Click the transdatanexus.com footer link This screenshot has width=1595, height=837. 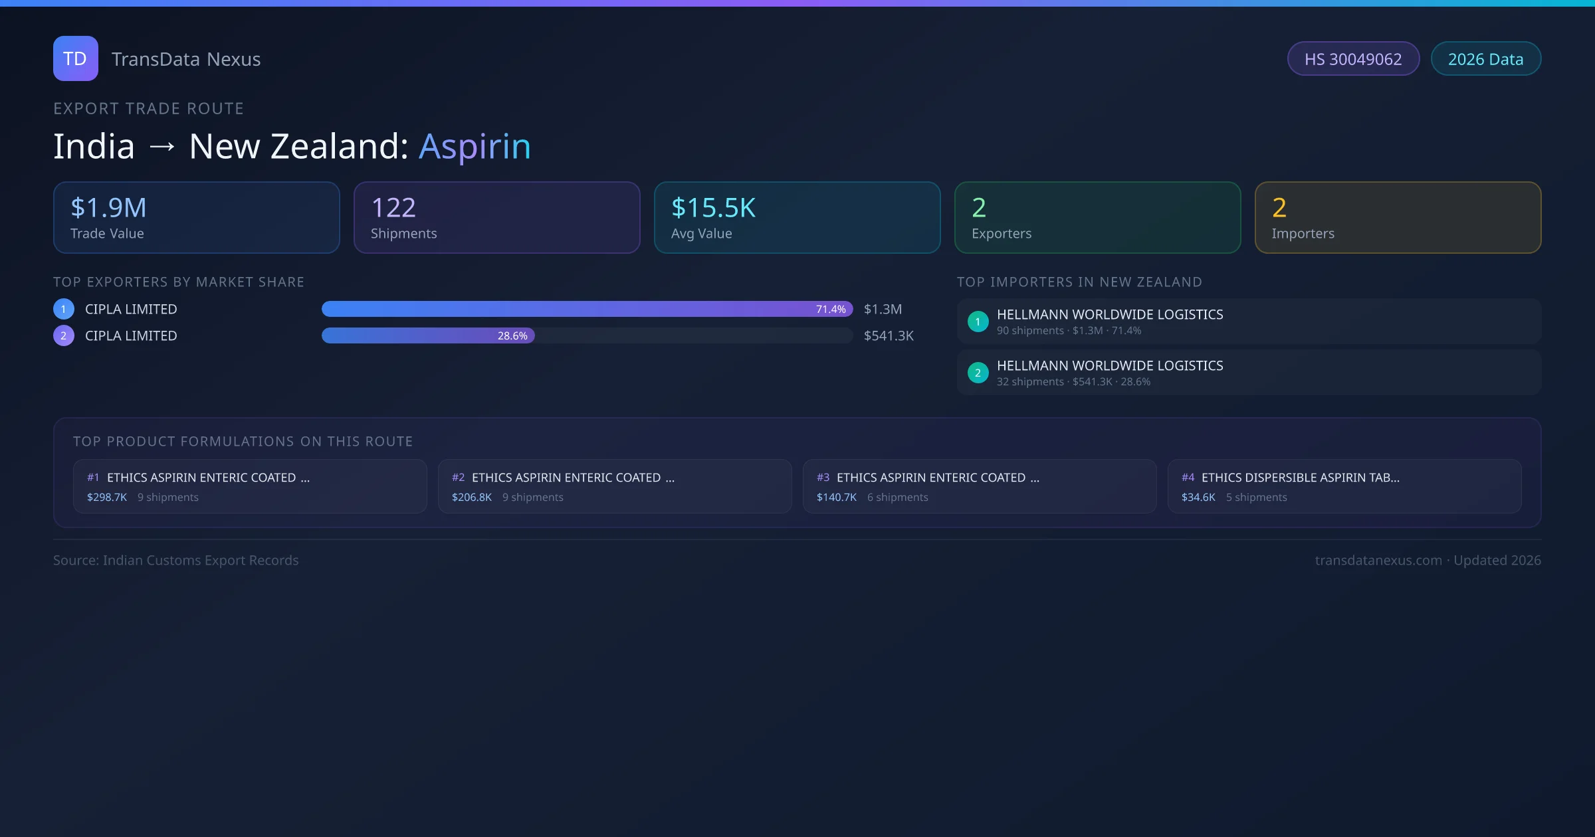click(1378, 560)
